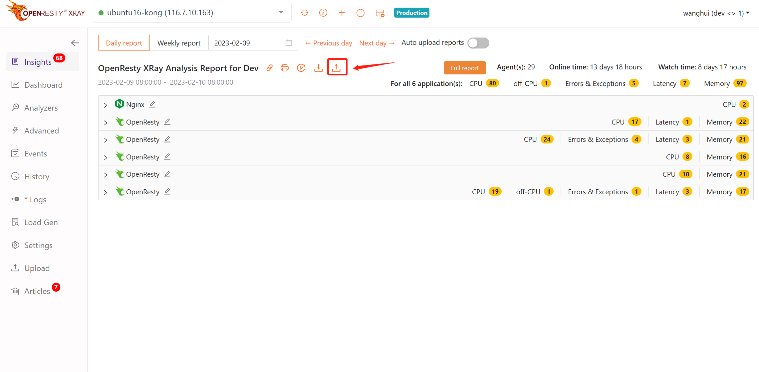Viewport: 759px width, 372px height.
Task: Open Logs in the sidebar
Action: 43,199
